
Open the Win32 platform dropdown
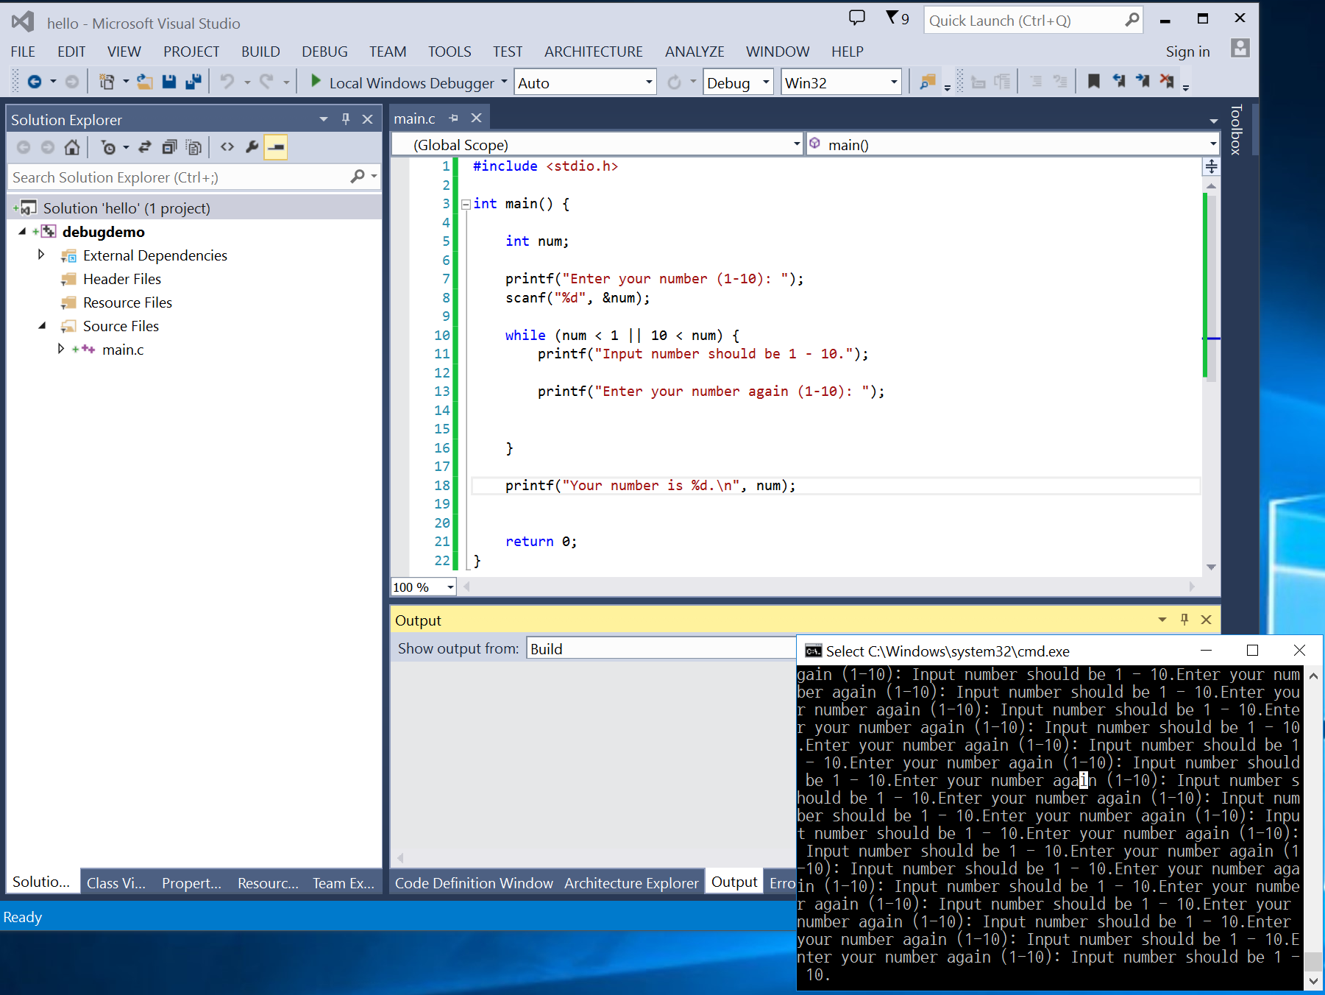tap(894, 82)
